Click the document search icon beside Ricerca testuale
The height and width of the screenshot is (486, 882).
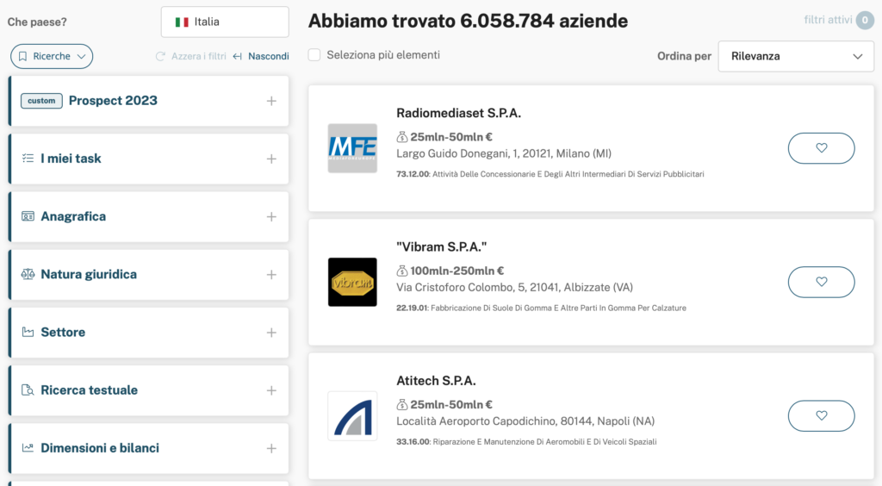(x=28, y=389)
